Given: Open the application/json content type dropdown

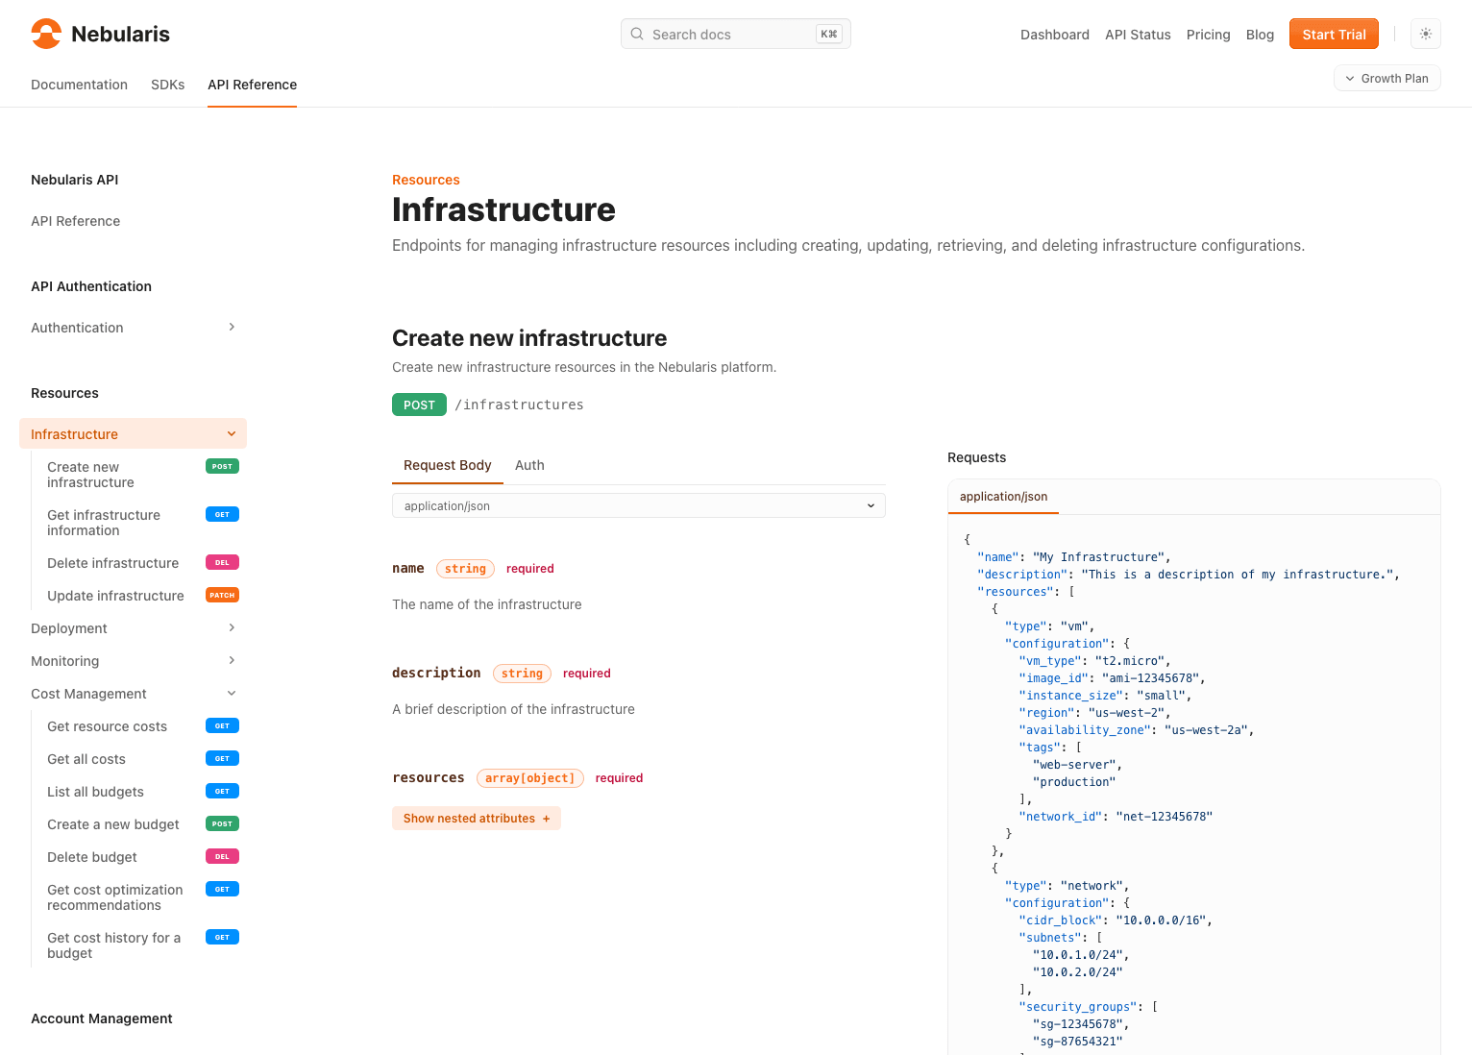Looking at the screenshot, I should click(639, 505).
